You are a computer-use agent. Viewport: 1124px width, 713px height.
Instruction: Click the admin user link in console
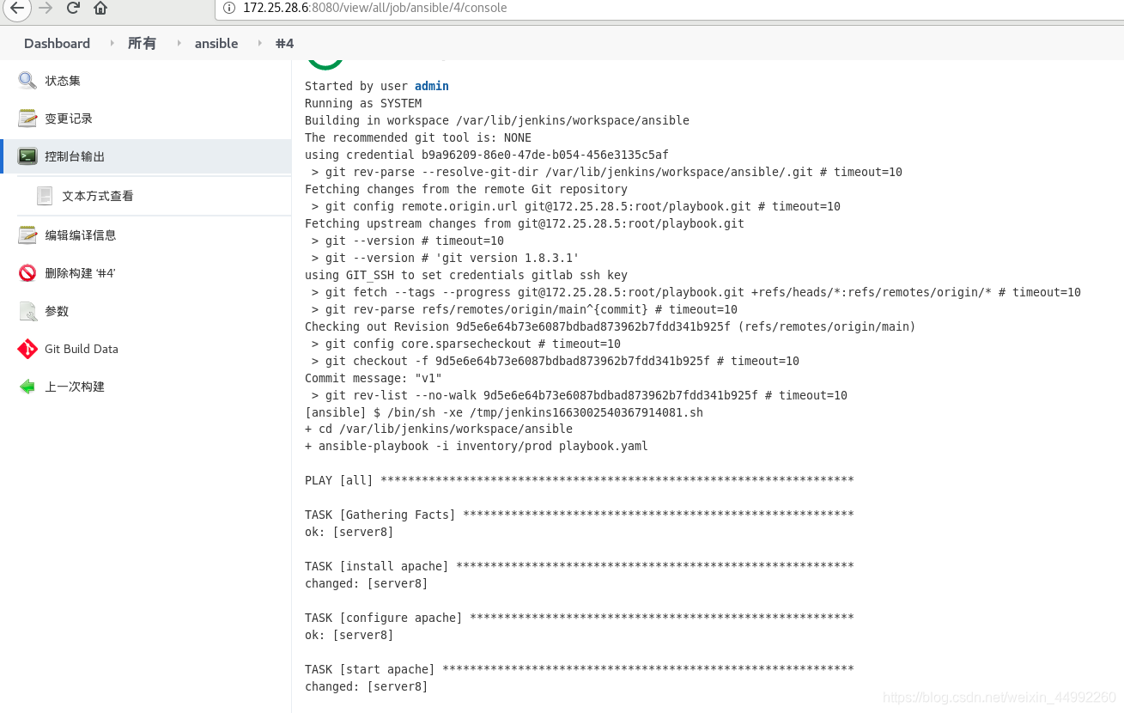pyautogui.click(x=432, y=86)
